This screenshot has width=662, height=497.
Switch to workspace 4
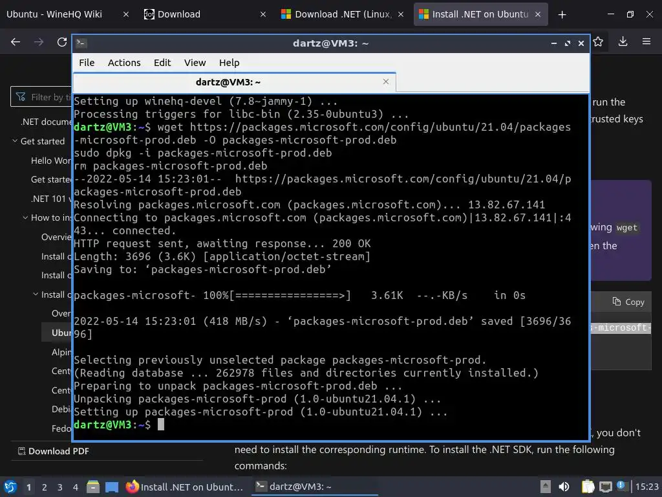tap(76, 487)
